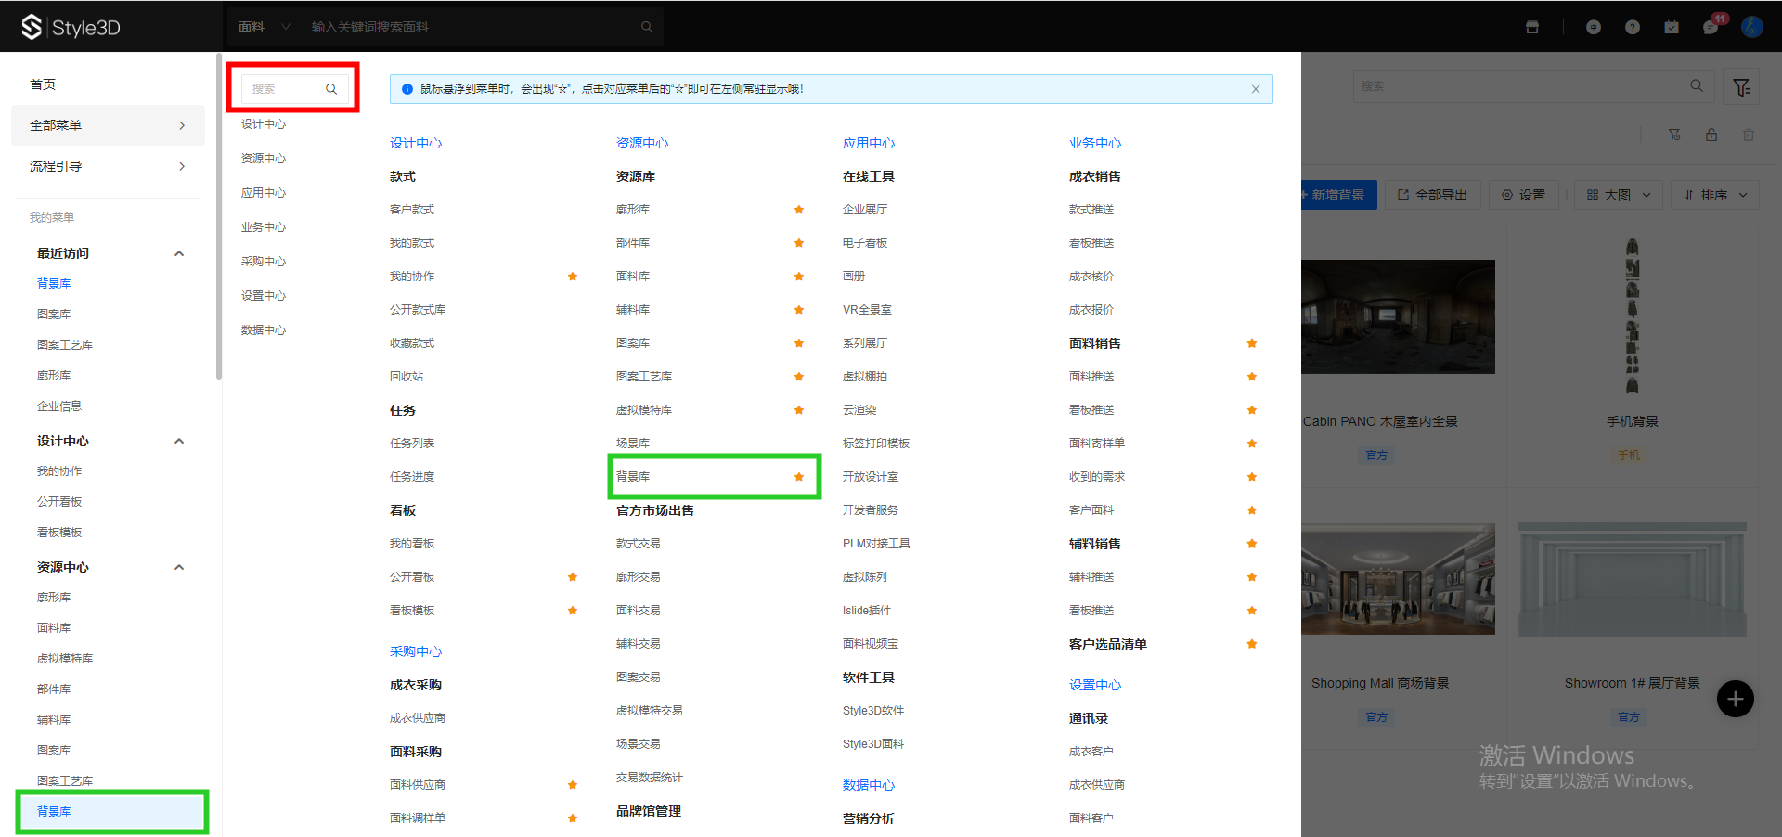The height and width of the screenshot is (837, 1782).
Task: Click magnifier icon in menu search box
Action: [x=331, y=89]
